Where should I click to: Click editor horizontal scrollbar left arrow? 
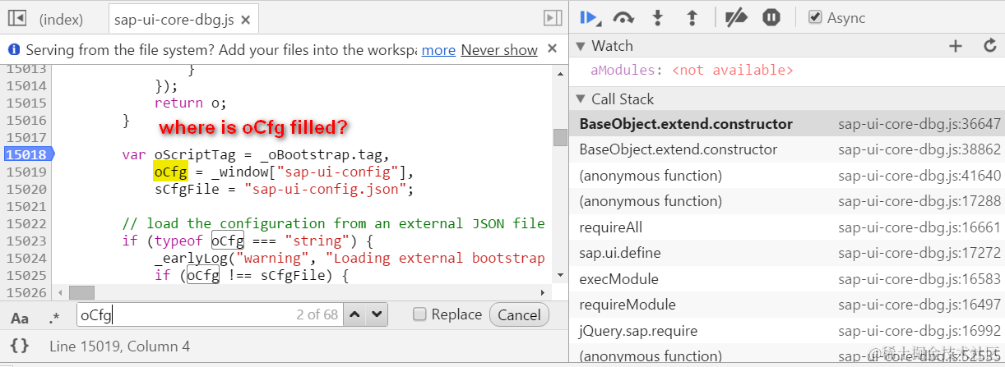point(58,292)
